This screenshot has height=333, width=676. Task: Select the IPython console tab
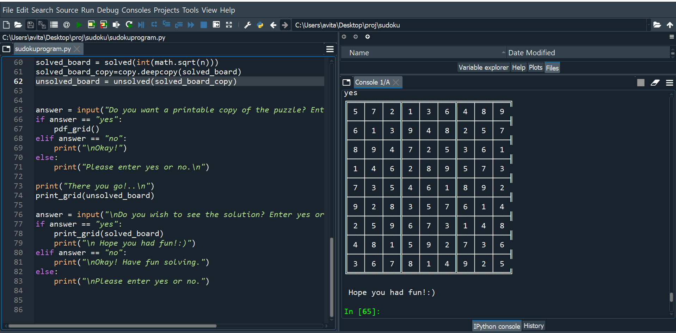497,326
